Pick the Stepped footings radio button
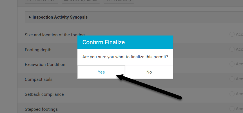The width and height of the screenshot is (243, 113). [232, 108]
